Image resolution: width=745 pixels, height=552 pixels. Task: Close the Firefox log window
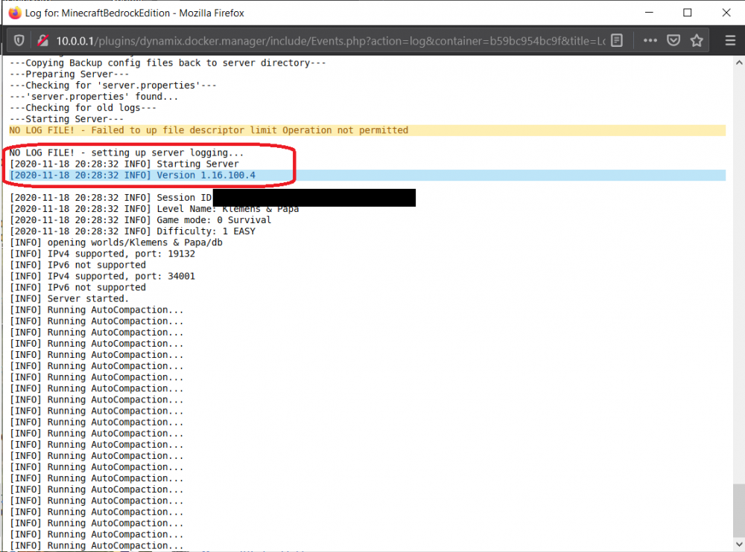(726, 13)
